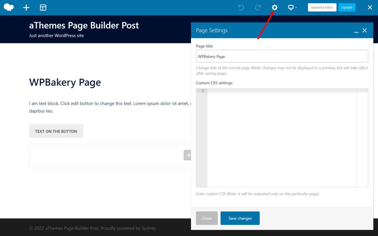Close the frontend editor with X

click(x=370, y=8)
